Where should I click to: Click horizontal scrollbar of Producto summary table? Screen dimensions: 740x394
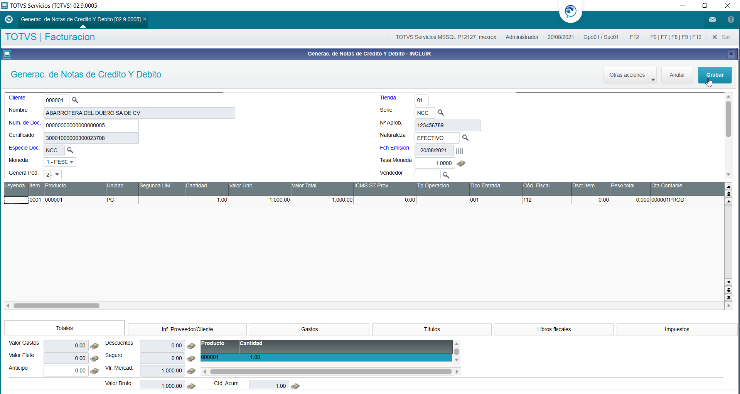pos(330,372)
